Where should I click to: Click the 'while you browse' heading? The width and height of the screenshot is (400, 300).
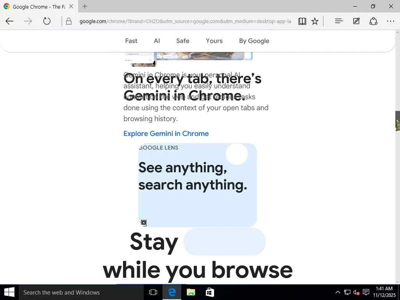[x=198, y=270]
